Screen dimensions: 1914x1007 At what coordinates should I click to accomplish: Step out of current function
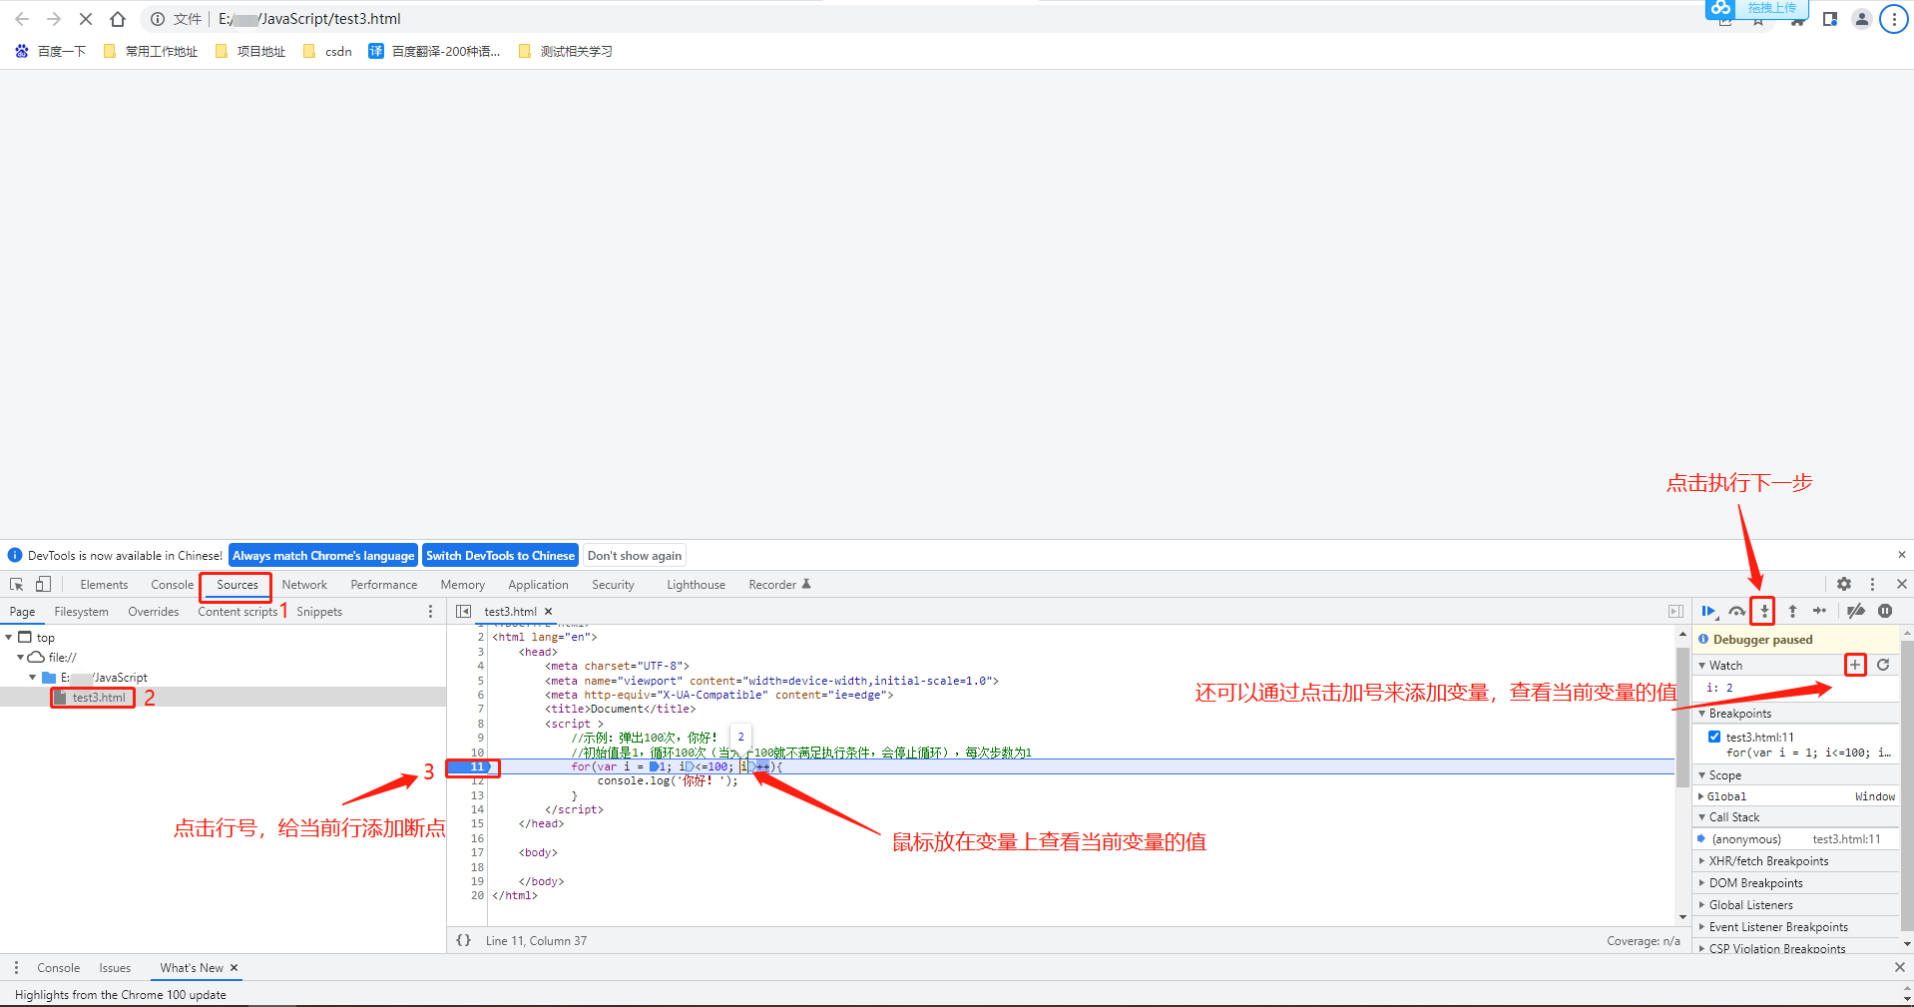pos(1792,612)
